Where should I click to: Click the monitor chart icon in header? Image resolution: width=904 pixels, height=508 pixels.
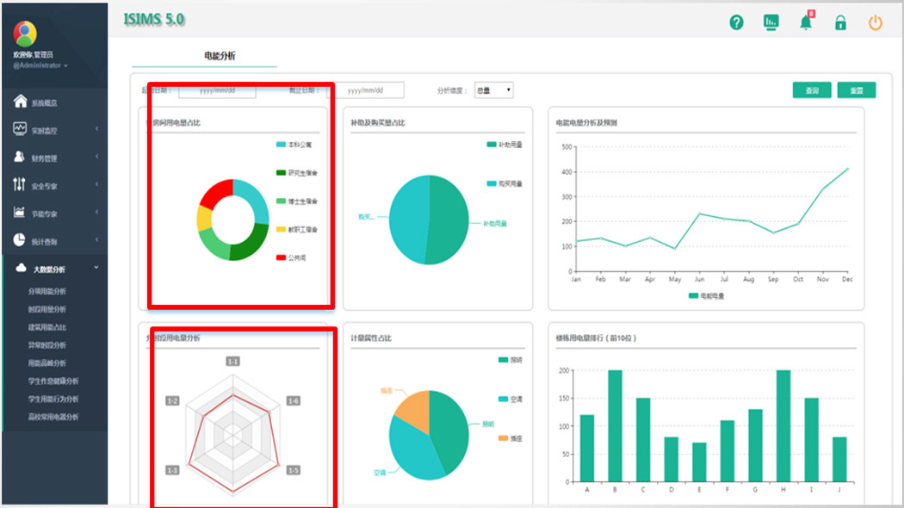pyautogui.click(x=771, y=22)
